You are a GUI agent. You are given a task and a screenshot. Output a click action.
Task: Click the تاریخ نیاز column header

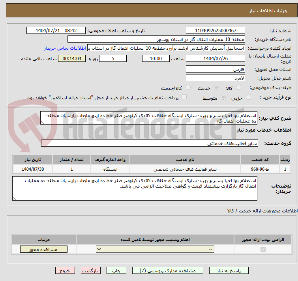click(x=33, y=160)
